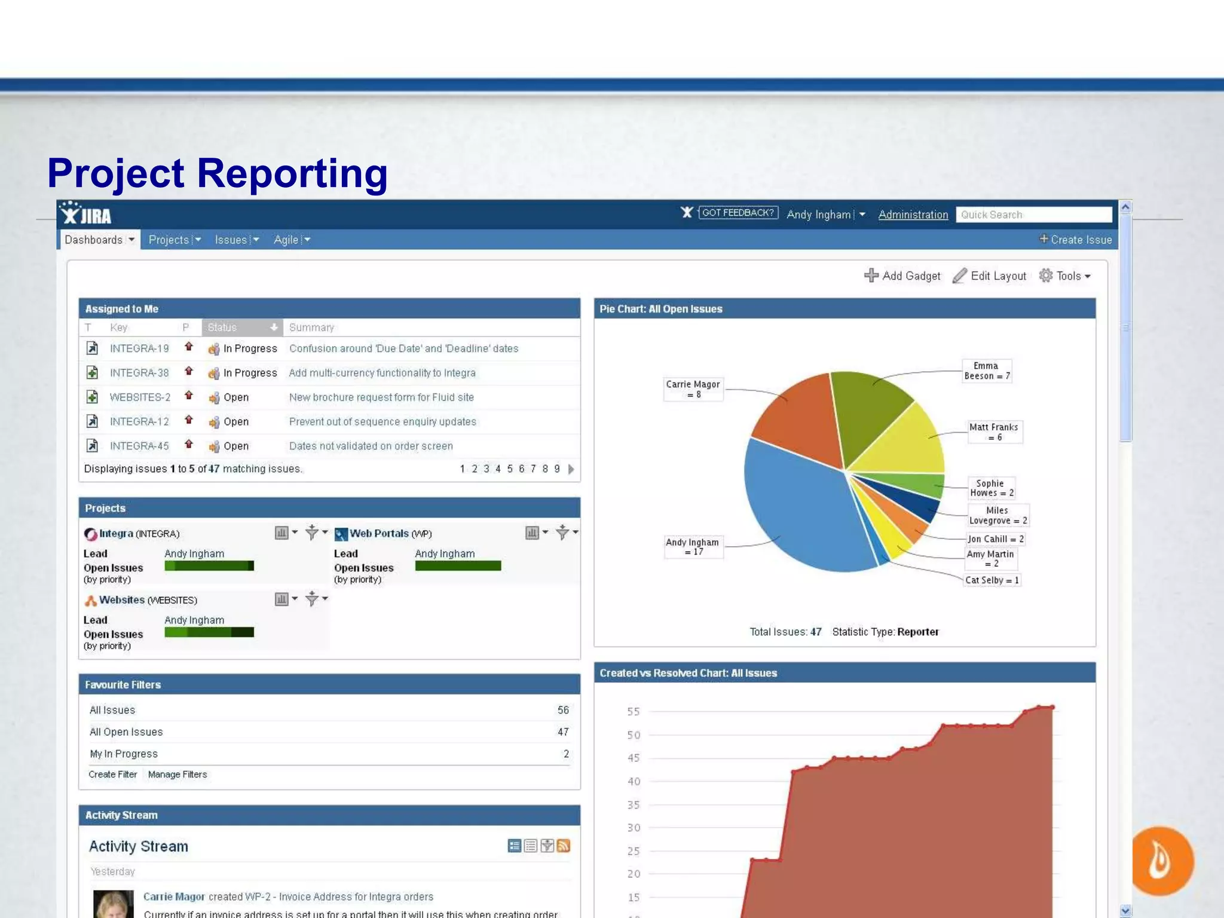
Task: Click the JIRA logo in the header
Action: [86, 214]
